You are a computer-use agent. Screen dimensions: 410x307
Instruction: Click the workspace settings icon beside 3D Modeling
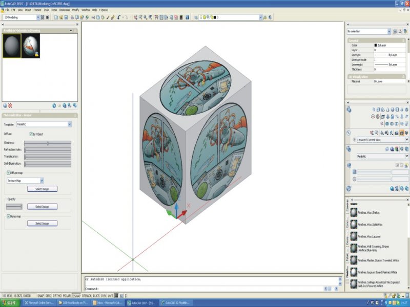click(43, 17)
